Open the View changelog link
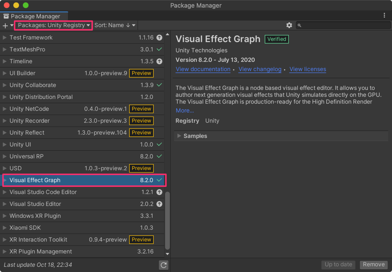Image resolution: width=392 pixels, height=272 pixels. [260, 69]
